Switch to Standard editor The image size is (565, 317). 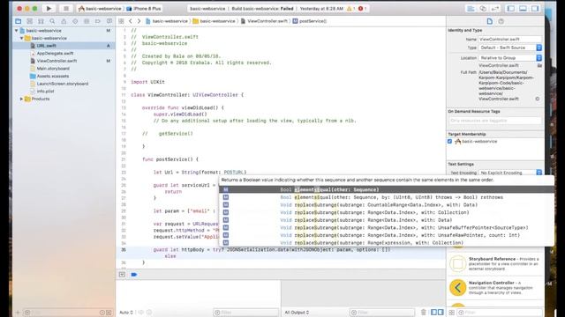click(471, 8)
